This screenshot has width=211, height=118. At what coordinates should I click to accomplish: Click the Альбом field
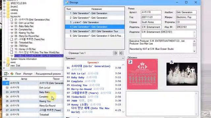186,12
